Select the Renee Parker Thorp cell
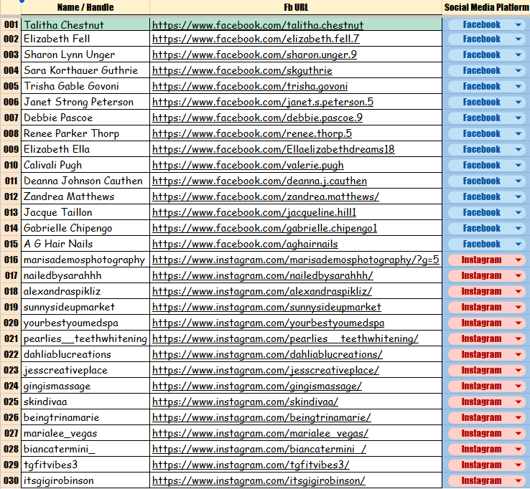Image resolution: width=530 pixels, height=489 pixels. [x=85, y=133]
